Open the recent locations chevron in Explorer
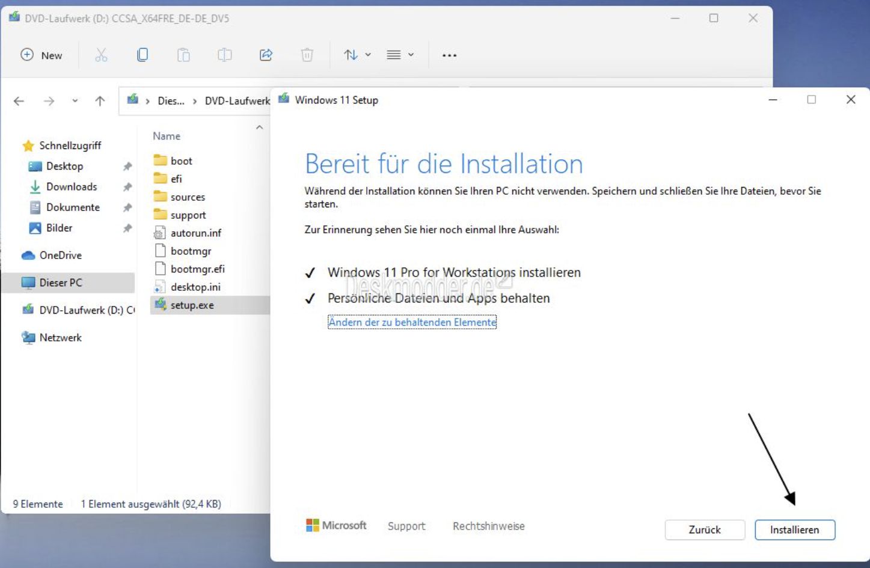The image size is (870, 568). tap(75, 101)
